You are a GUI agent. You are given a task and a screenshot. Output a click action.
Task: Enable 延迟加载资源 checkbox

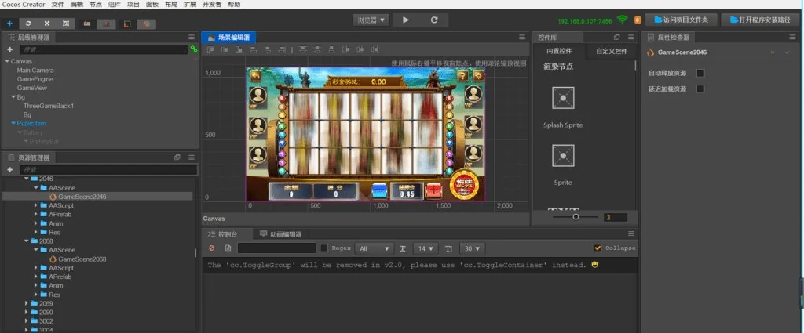coord(700,89)
